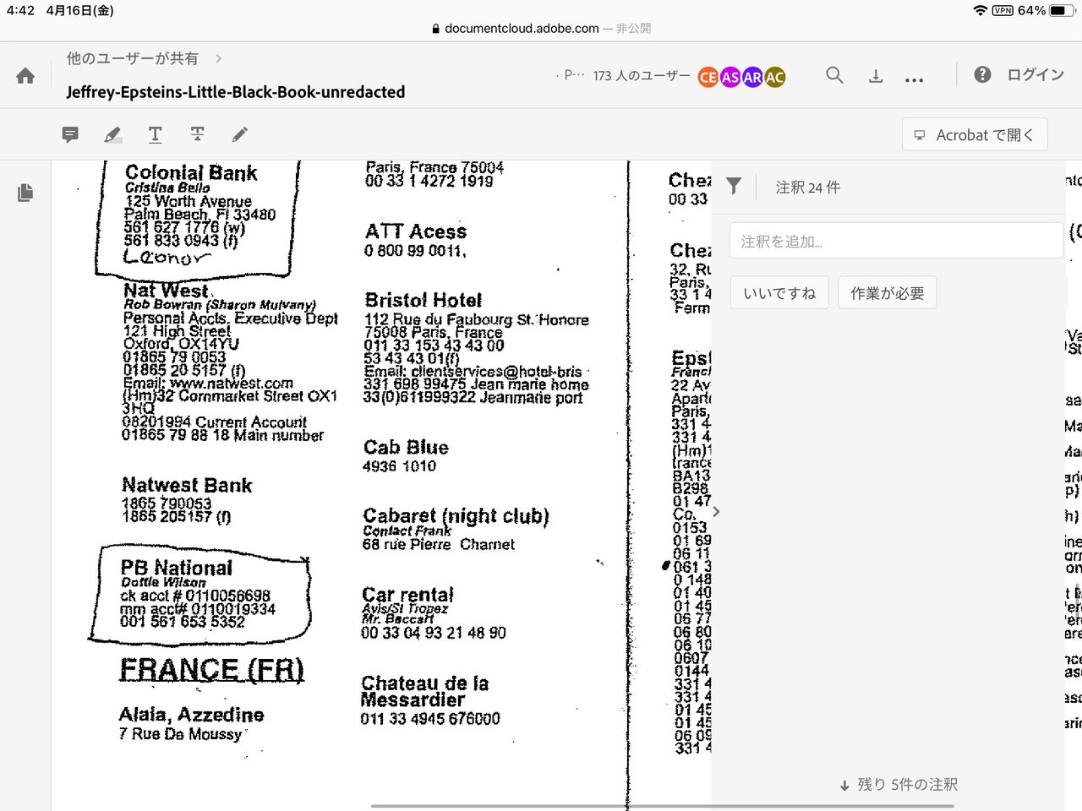Tap the Wi-Fi status icon

tap(980, 10)
